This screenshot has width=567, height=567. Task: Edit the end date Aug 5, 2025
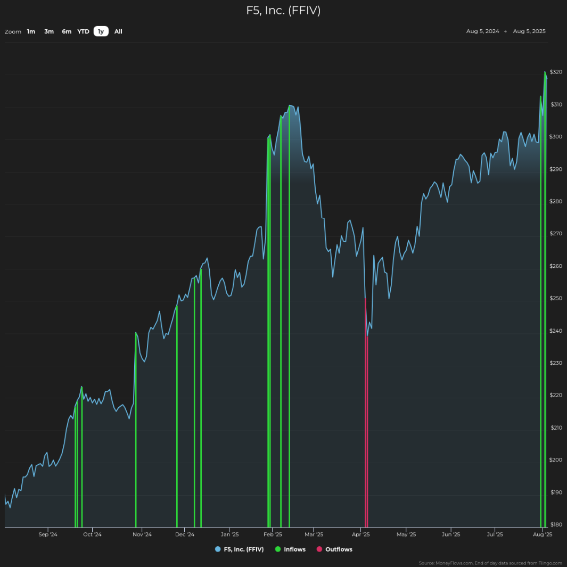tap(529, 31)
